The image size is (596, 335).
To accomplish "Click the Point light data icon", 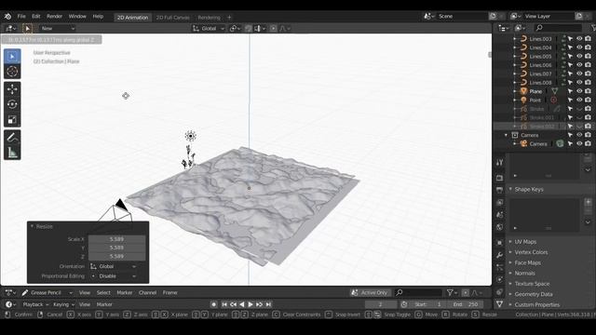I will (x=554, y=100).
